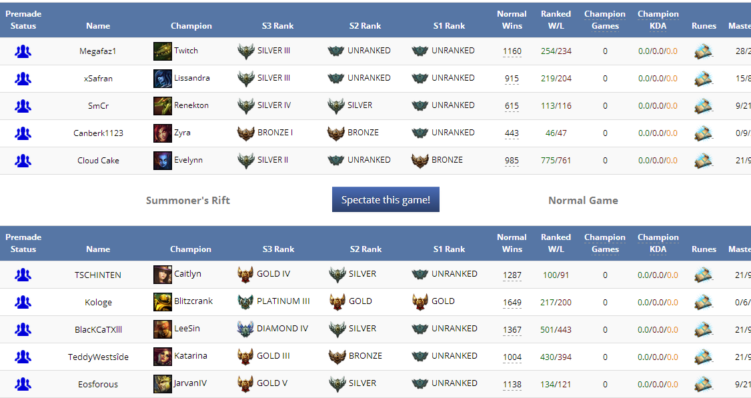Click the bottom table's Runes header
The height and width of the screenshot is (398, 751).
coord(704,249)
